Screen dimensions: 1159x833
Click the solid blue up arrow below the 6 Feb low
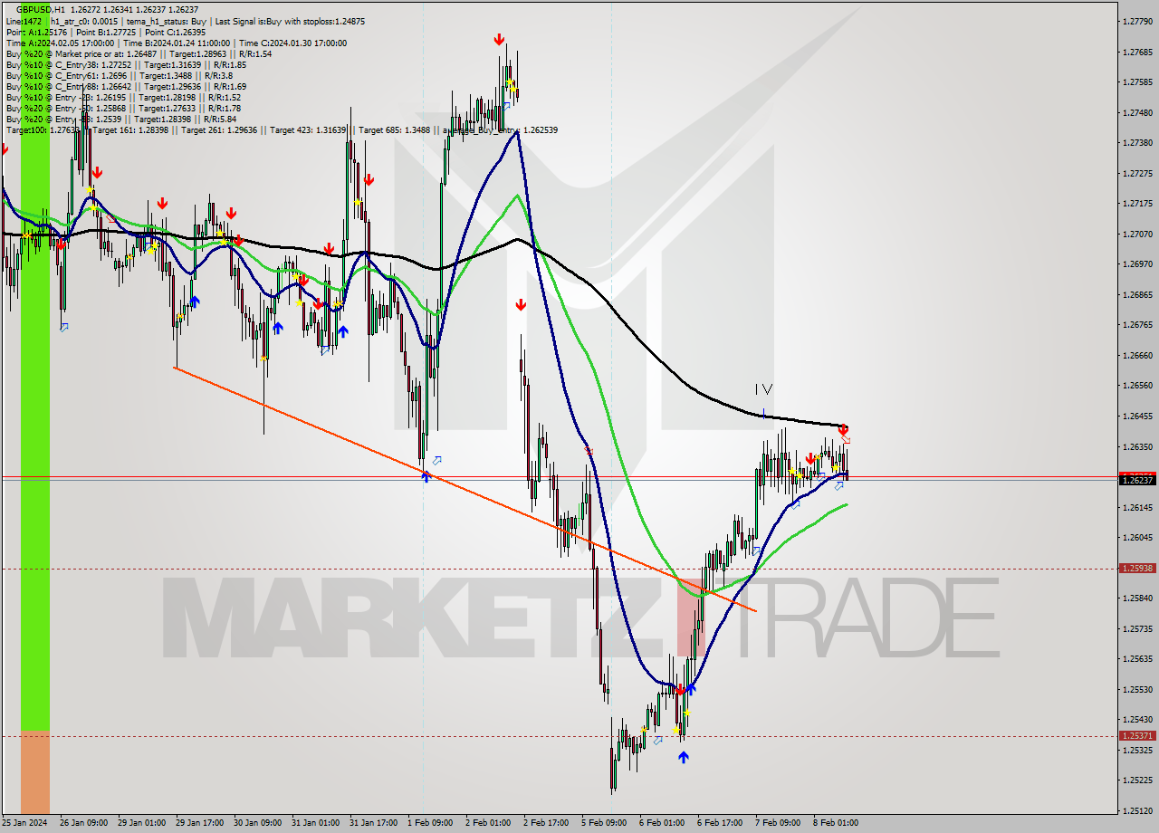click(683, 756)
